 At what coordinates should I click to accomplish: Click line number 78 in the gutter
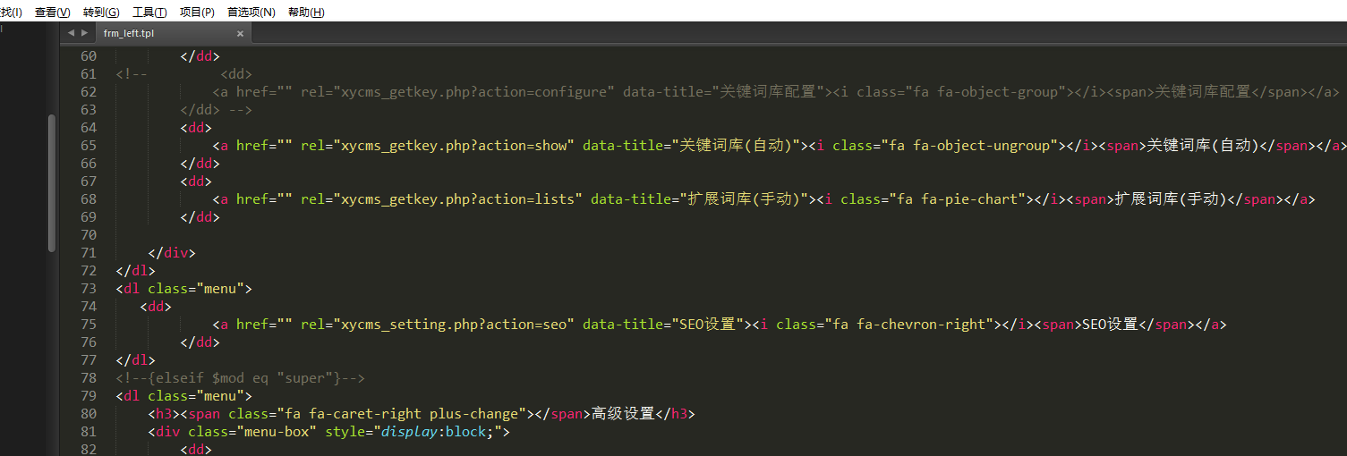[x=88, y=378]
